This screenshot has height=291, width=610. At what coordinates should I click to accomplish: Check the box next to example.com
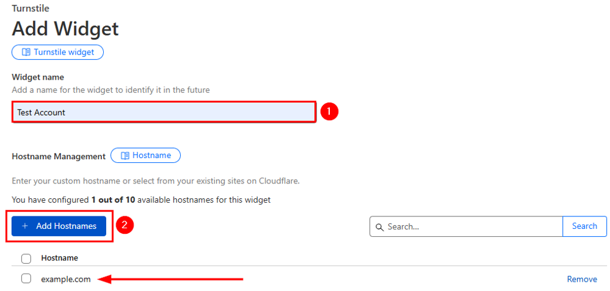click(26, 279)
